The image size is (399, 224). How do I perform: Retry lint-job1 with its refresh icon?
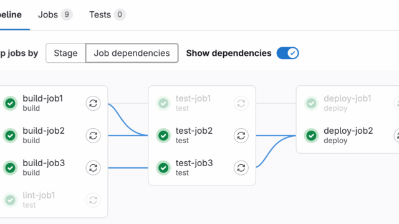tap(93, 200)
